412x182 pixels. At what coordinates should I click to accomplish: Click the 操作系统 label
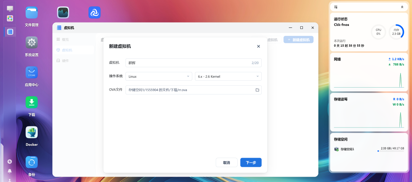[116, 76]
